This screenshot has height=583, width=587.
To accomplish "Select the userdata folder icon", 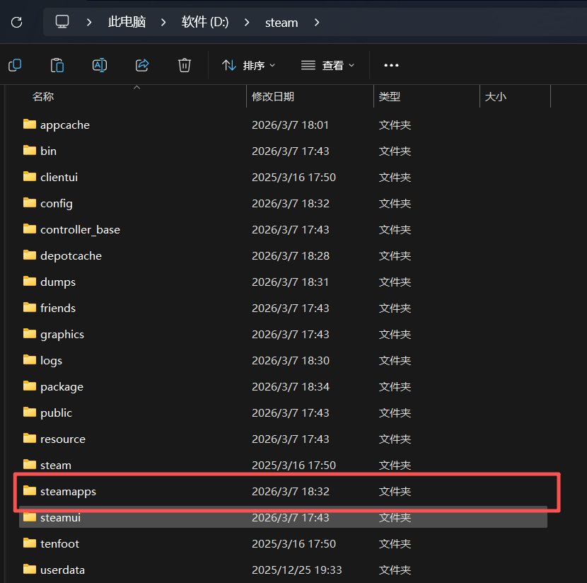I will [x=30, y=569].
